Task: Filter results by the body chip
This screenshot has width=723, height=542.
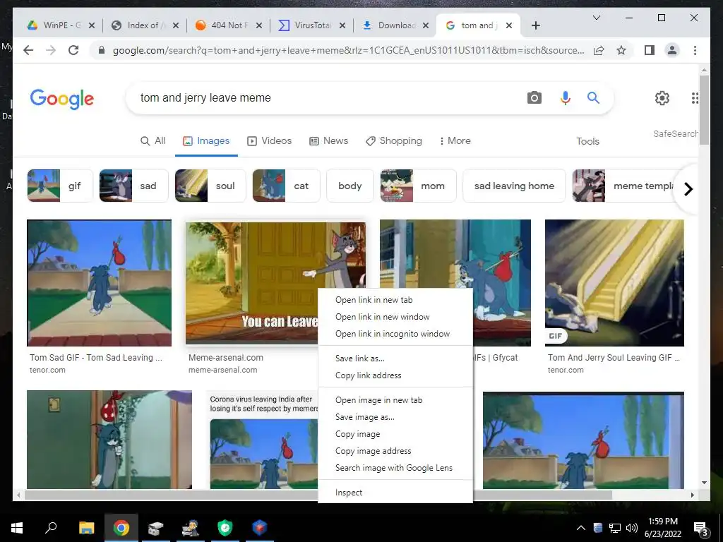Action: click(350, 186)
